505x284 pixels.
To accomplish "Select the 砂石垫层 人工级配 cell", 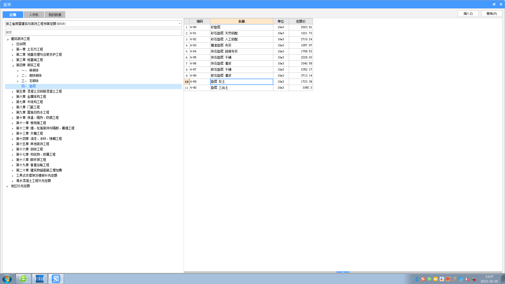I will [x=241, y=39].
